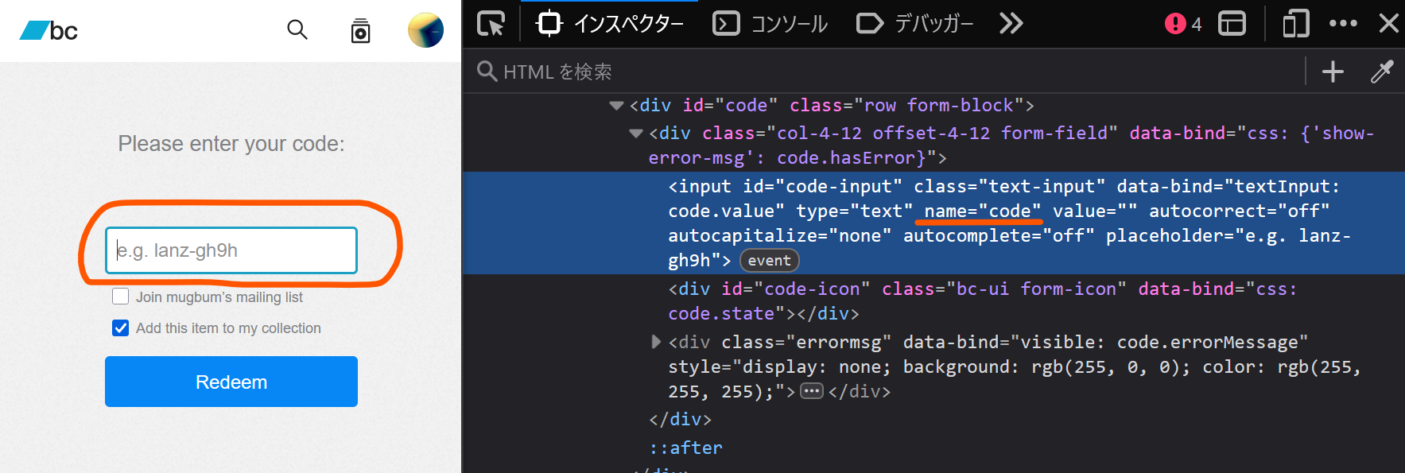Screen dimensions: 1405x473
Task: Click placeholder attribute in markup
Action: pos(1009,247)
